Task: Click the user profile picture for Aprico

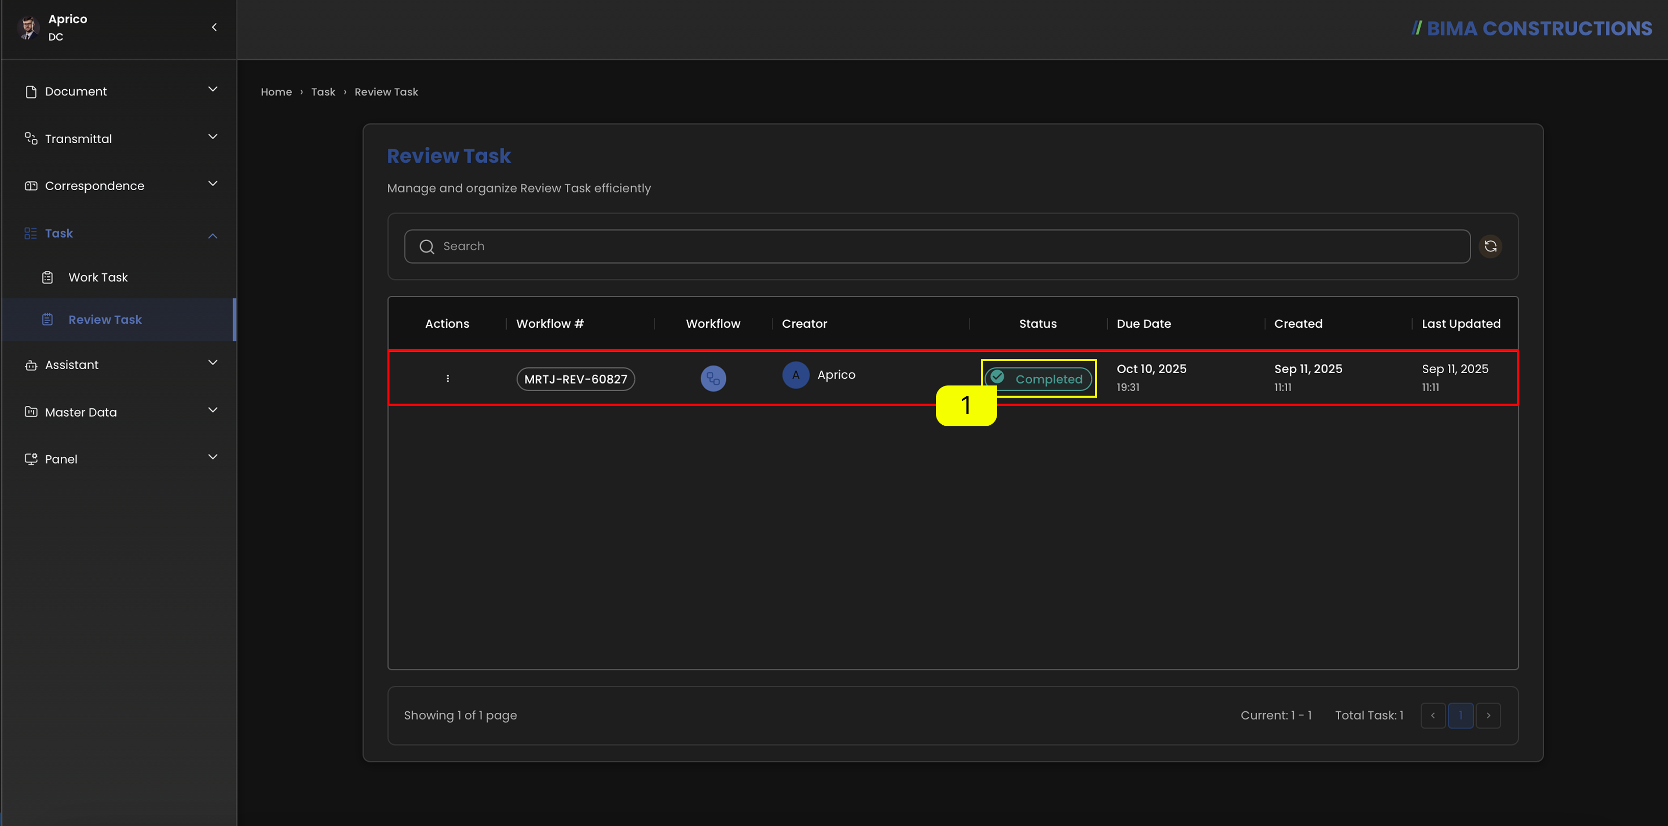Action: pos(29,27)
